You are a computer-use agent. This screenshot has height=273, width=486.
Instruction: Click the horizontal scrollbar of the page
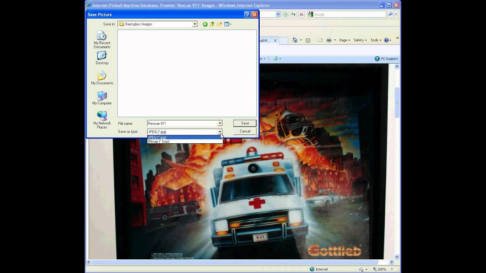235,262
